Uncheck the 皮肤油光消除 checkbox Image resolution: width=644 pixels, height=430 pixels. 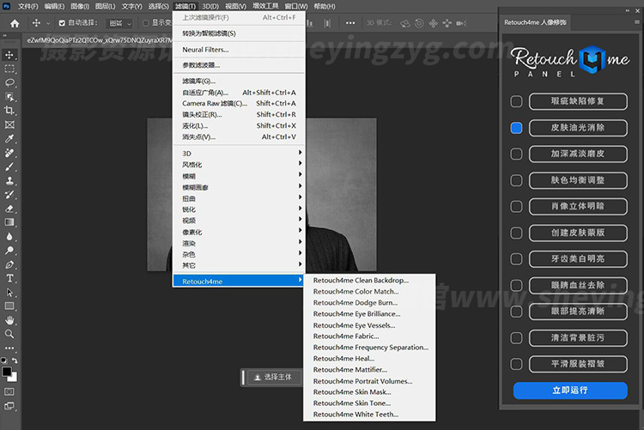click(x=516, y=128)
